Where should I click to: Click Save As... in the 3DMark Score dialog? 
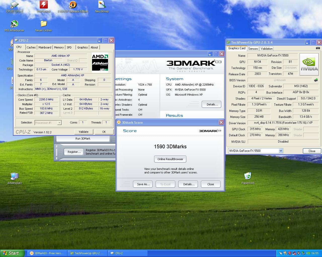(x=143, y=184)
